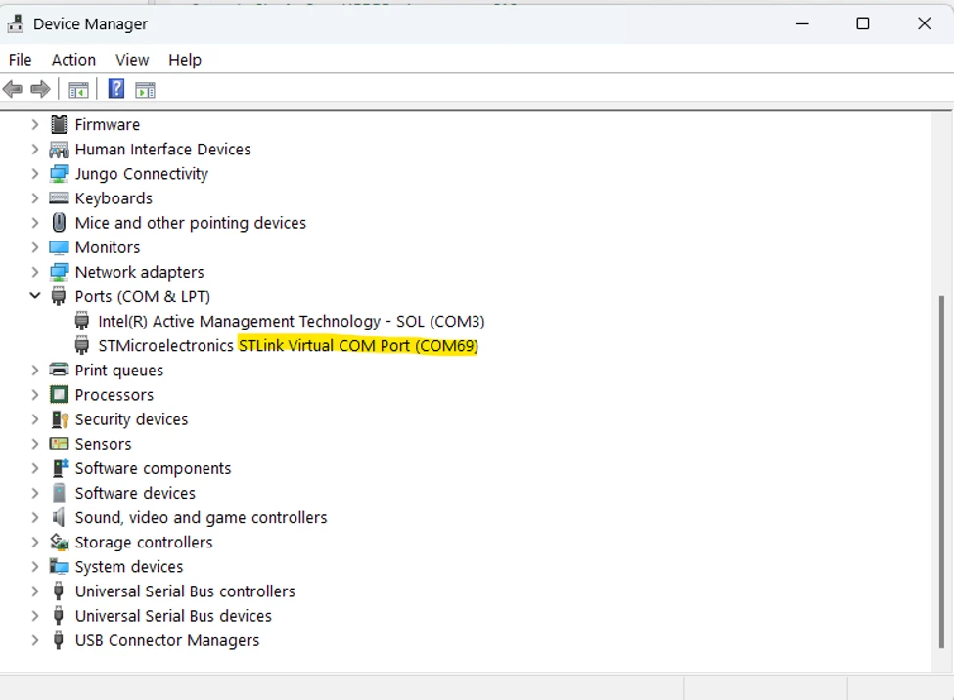Screen dimensions: 954x700
Task: Select the USB Connector Managers label
Action: (166, 640)
